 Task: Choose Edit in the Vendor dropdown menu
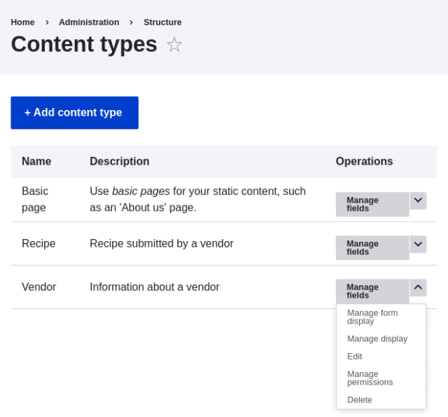[x=355, y=356]
